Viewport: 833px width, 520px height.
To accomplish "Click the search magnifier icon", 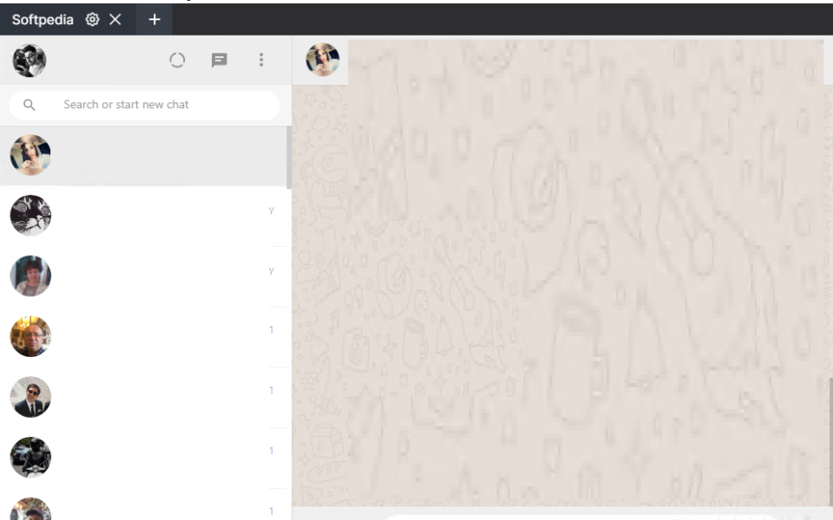I will coord(30,105).
